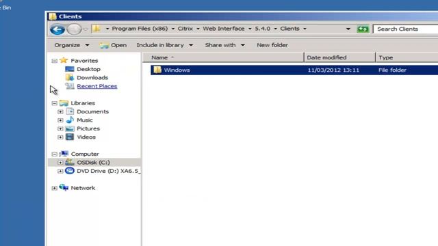Go back with the blue Back arrow
This screenshot has width=438, height=246.
point(57,29)
